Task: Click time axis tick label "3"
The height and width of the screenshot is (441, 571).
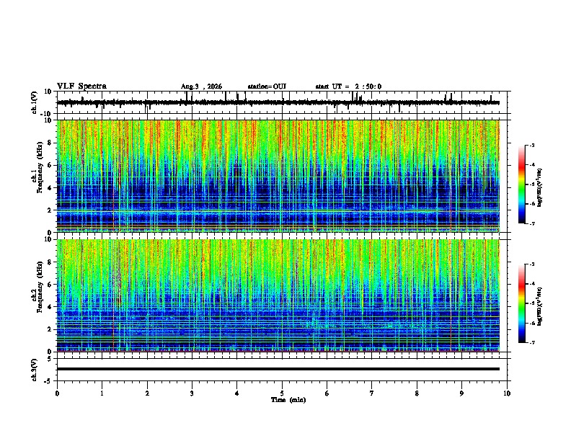Action: coord(192,393)
